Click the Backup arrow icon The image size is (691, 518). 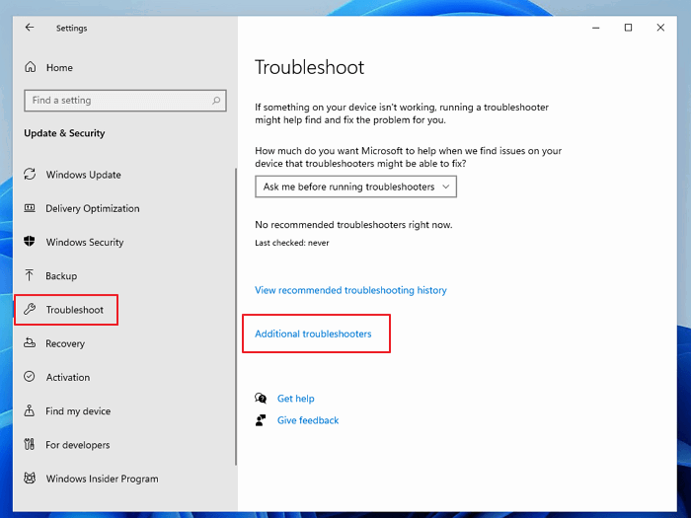(29, 275)
